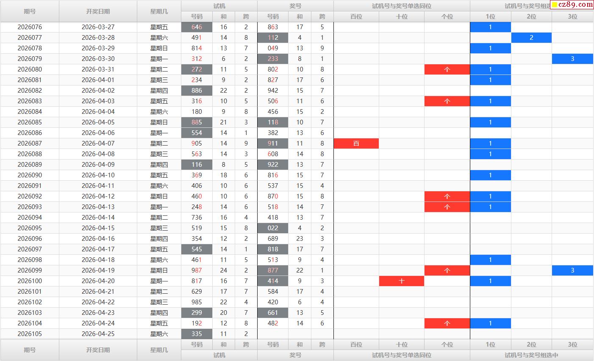Select the red 个 cell in row 2026080
Screen dimensions: 594x361
click(447, 69)
